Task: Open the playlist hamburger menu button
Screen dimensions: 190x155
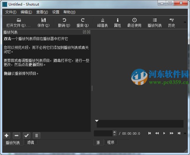Action: tap(37, 136)
